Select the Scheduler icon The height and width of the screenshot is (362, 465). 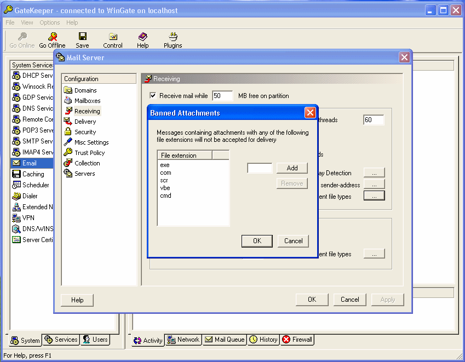pos(16,185)
